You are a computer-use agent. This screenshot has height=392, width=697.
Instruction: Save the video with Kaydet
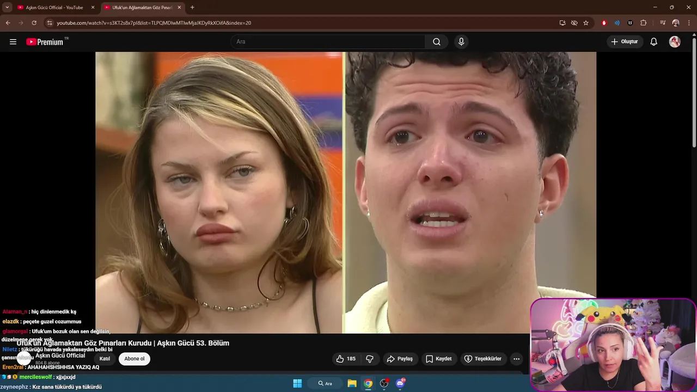[x=439, y=359]
